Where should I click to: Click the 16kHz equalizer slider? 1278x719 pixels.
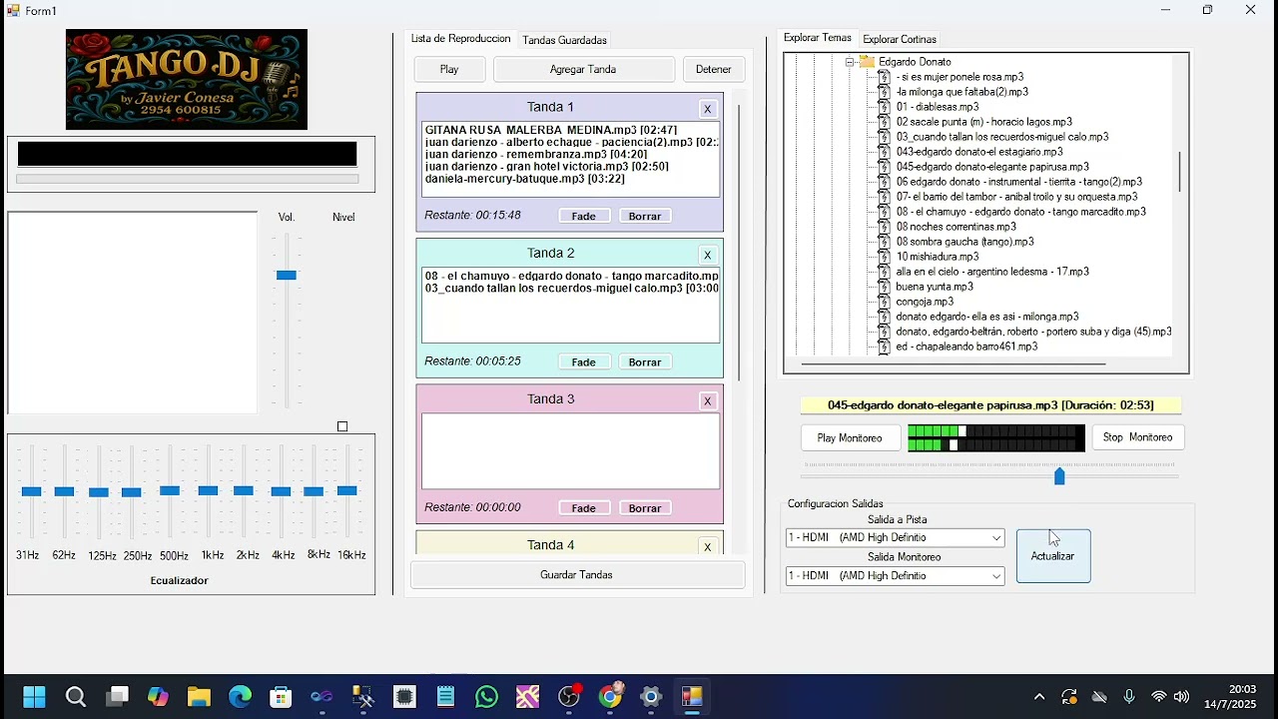pos(347,490)
